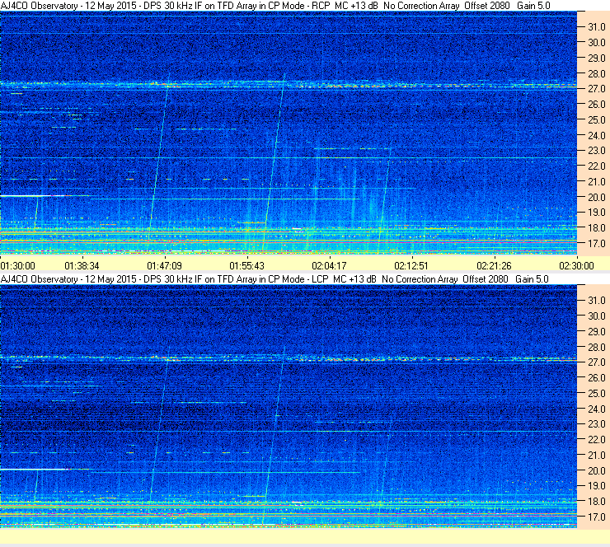Click 29.0 on the RCP frequency axis
This screenshot has width=610, height=547.
coord(596,58)
